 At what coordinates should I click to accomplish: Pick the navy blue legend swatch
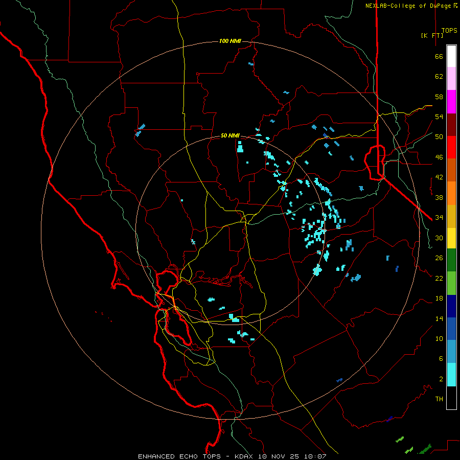(451, 306)
